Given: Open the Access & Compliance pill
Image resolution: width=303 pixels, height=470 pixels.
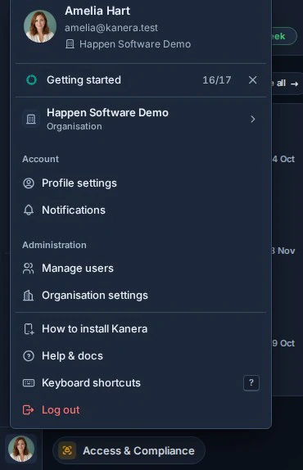Looking at the screenshot, I should [129, 450].
